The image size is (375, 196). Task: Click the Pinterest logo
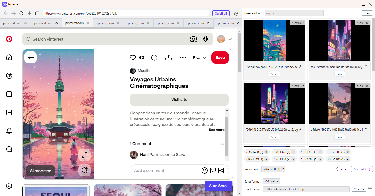coord(9,39)
